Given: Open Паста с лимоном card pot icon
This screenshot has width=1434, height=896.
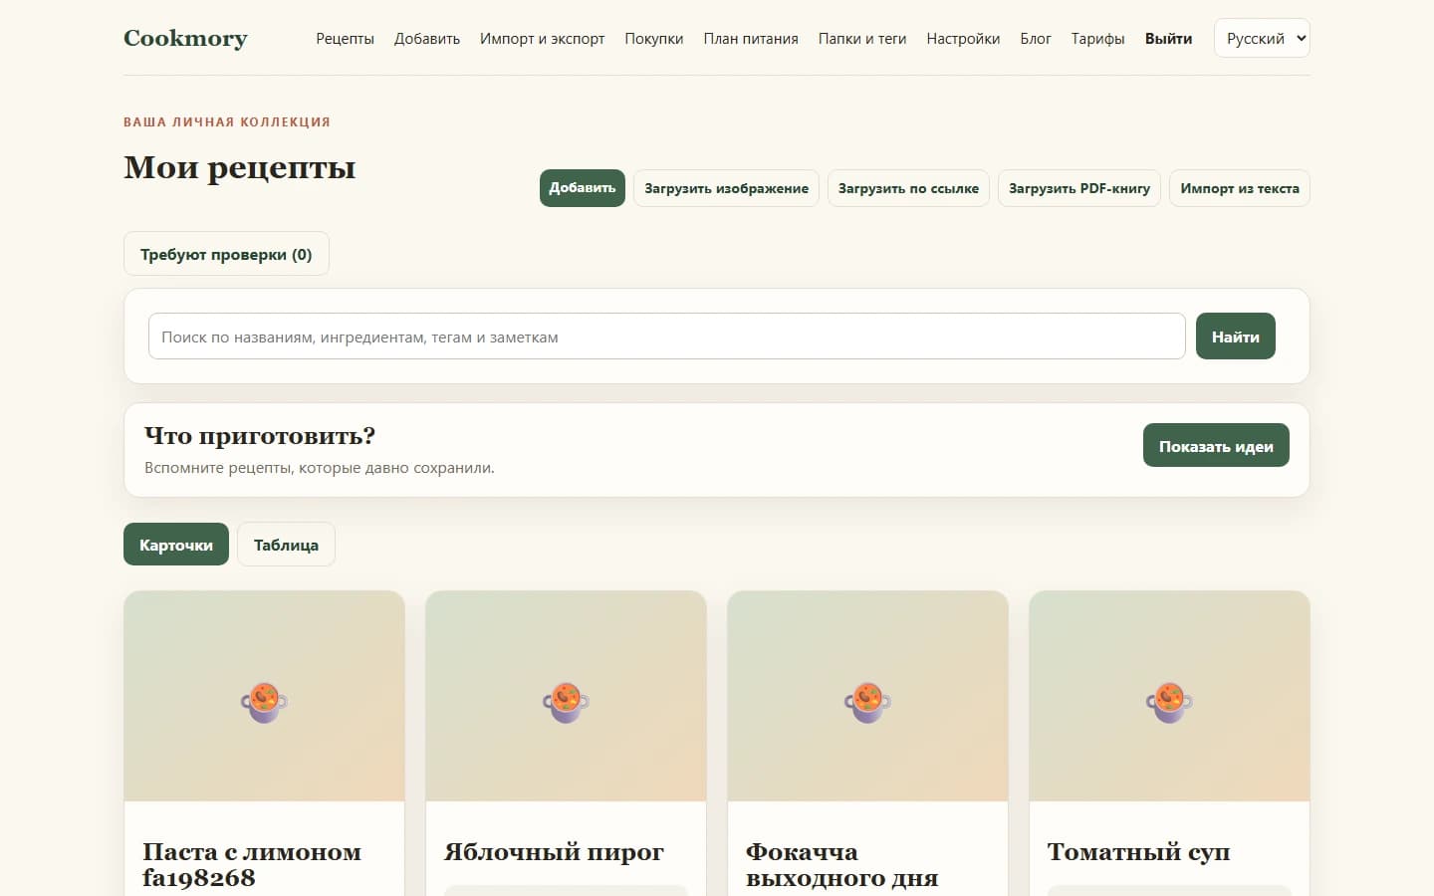Looking at the screenshot, I should coord(264,702).
